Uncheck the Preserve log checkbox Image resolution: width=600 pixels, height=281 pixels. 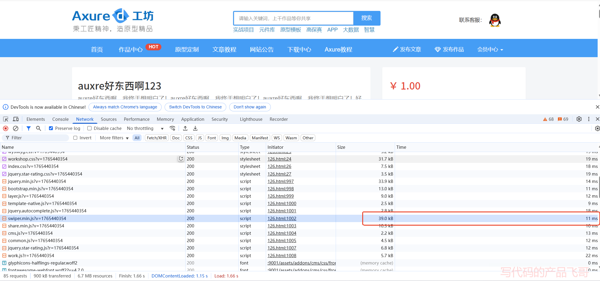tap(51, 128)
